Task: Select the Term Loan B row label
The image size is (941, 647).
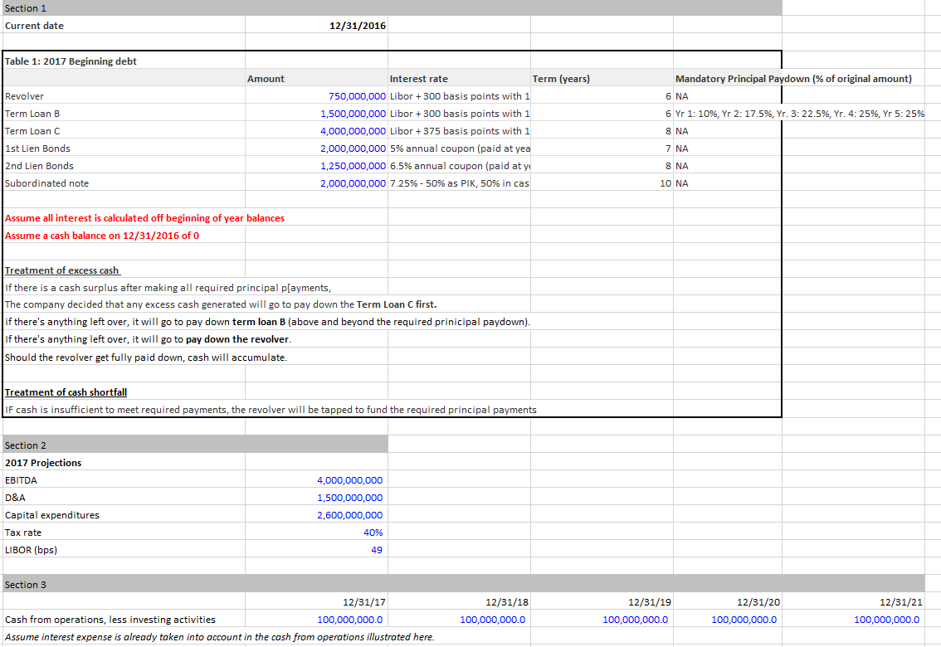Action: [32, 114]
